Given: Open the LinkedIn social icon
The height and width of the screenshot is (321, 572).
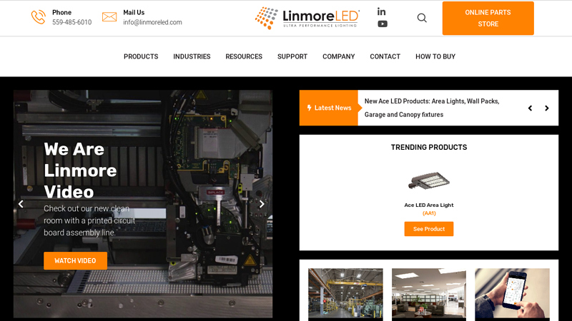Looking at the screenshot, I should [x=382, y=11].
